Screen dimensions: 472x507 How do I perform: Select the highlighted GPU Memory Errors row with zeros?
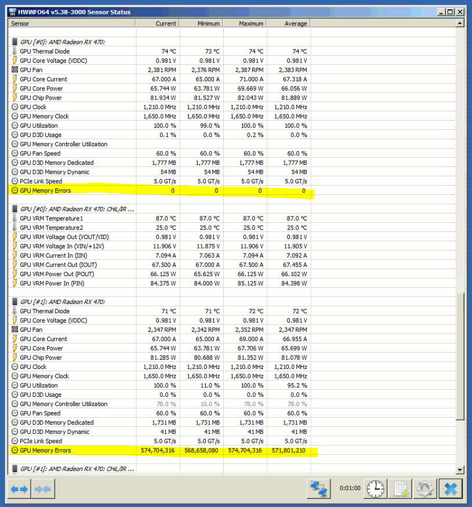(x=45, y=190)
